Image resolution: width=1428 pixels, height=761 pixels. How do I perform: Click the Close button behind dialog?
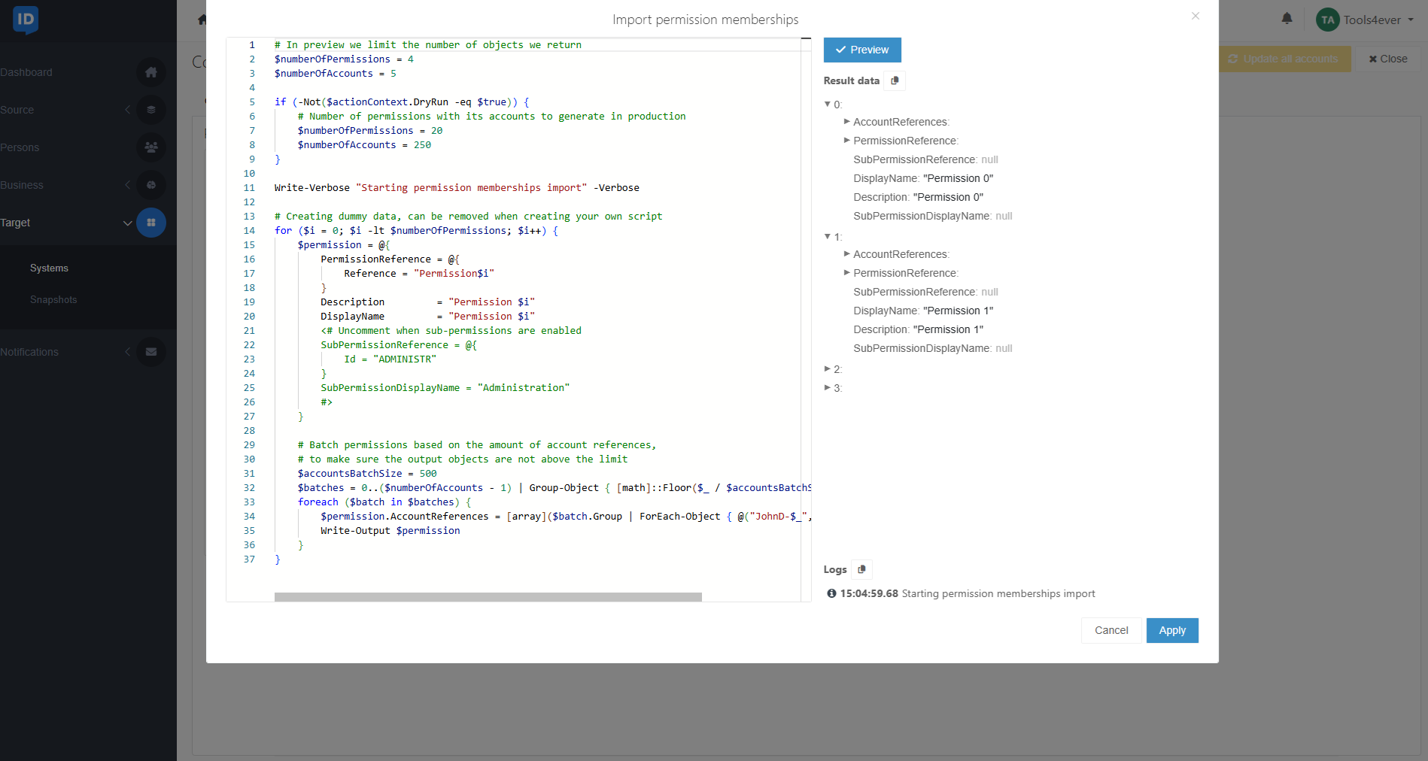1388,59
